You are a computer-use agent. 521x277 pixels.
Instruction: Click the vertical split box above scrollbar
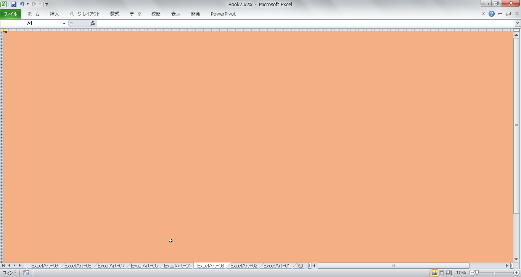pos(516,30)
